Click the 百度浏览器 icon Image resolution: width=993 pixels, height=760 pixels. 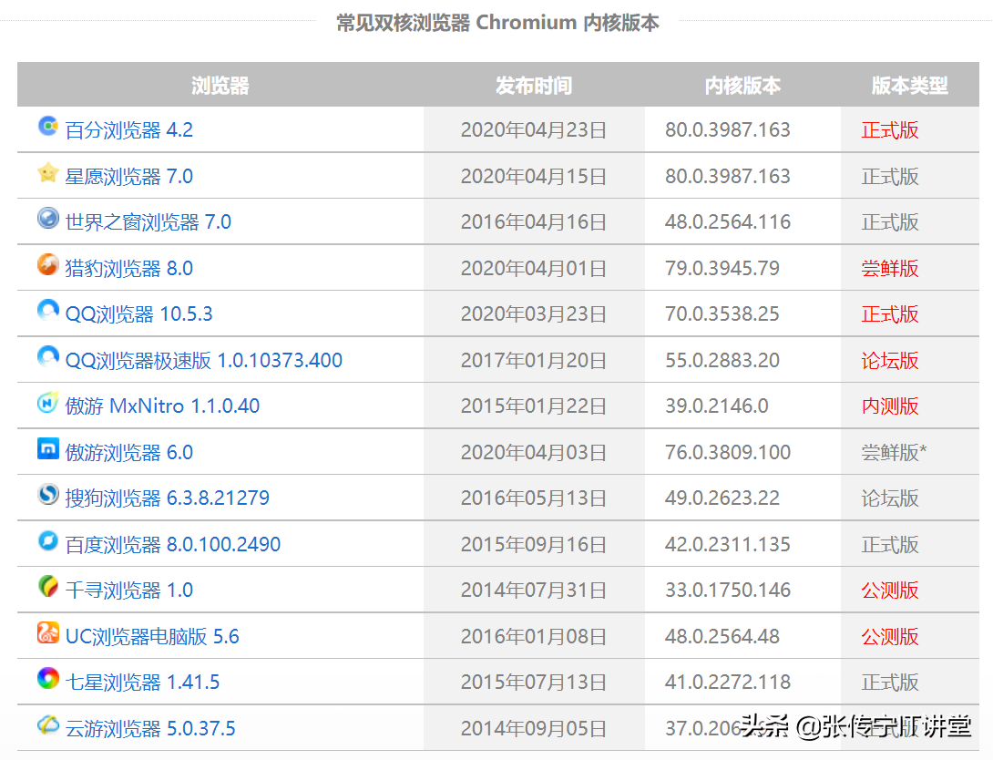point(48,540)
